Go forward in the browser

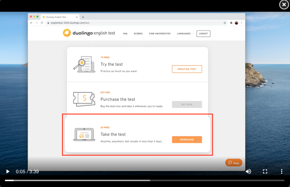tap(37, 23)
